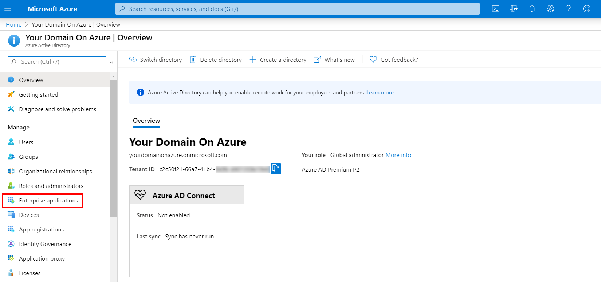Open the Cloud Shell icon

pos(495,9)
